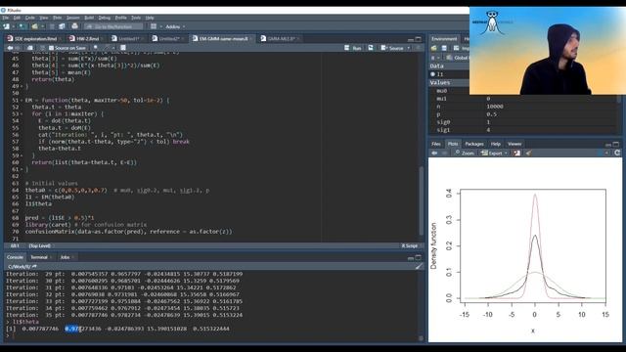Open the Files tab
This screenshot has height=352, width=626.
(436, 144)
